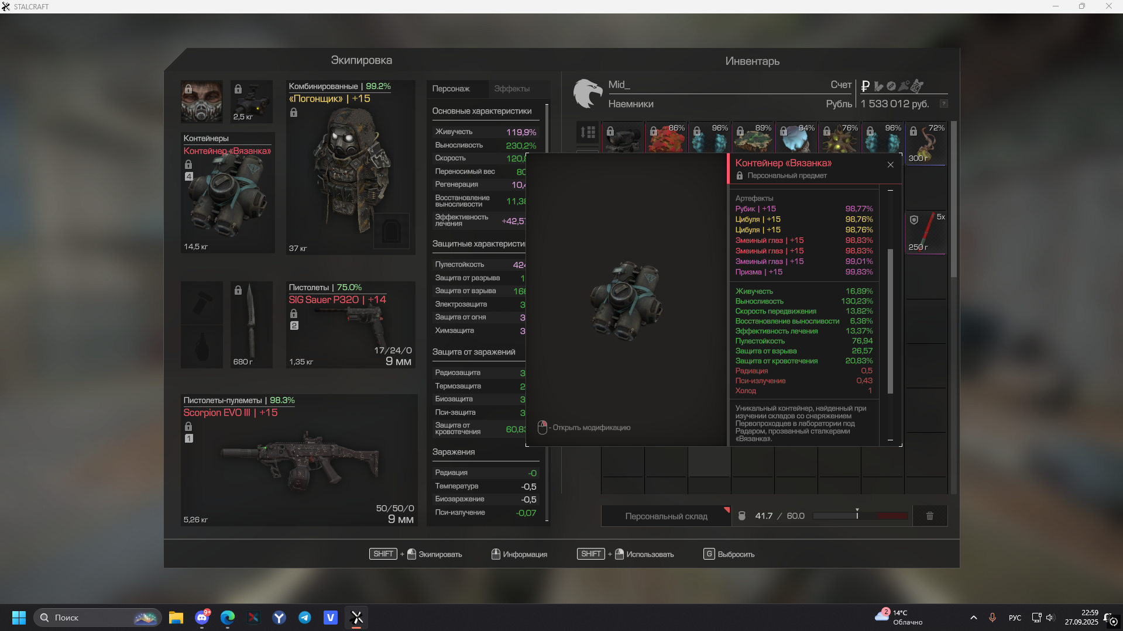Viewport: 1123px width, 631px height.
Task: Collapse tooltip using top minus marker
Action: click(x=890, y=191)
